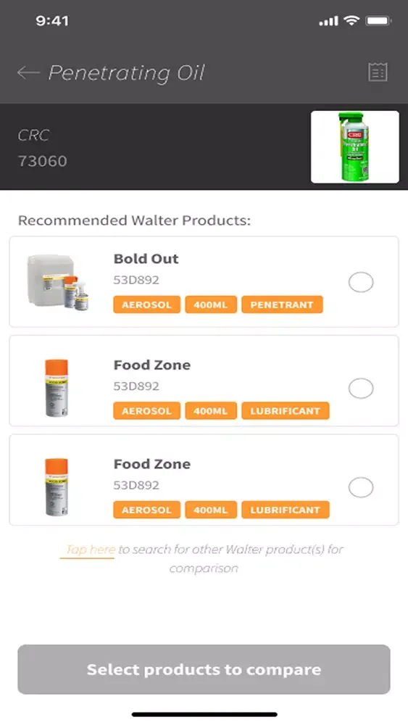Image resolution: width=408 pixels, height=725 pixels.
Task: Follow the "Tap here" search link
Action: [90, 550]
